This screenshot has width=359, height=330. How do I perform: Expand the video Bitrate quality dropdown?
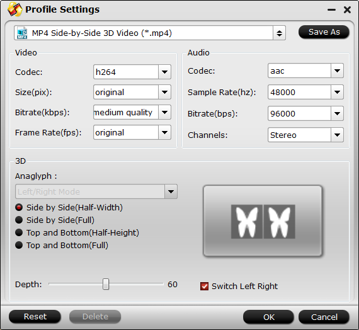[164, 112]
